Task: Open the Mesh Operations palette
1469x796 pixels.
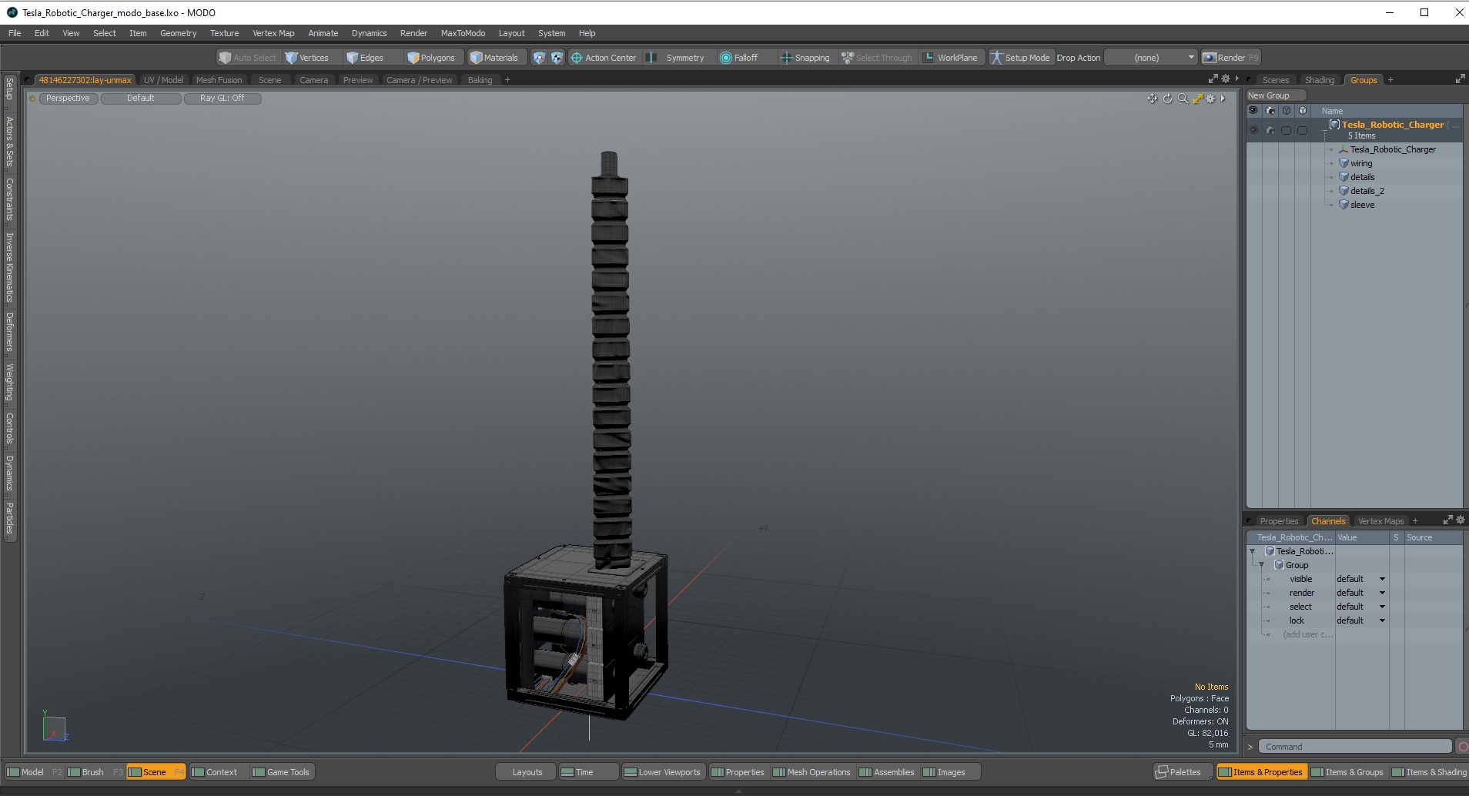Action: (x=811, y=772)
